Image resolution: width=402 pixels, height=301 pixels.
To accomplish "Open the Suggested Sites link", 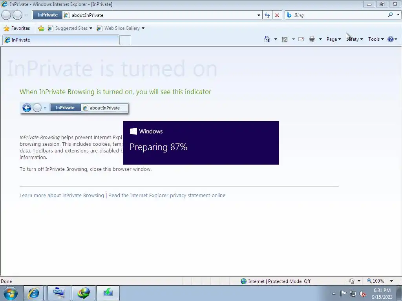I will click(70, 28).
